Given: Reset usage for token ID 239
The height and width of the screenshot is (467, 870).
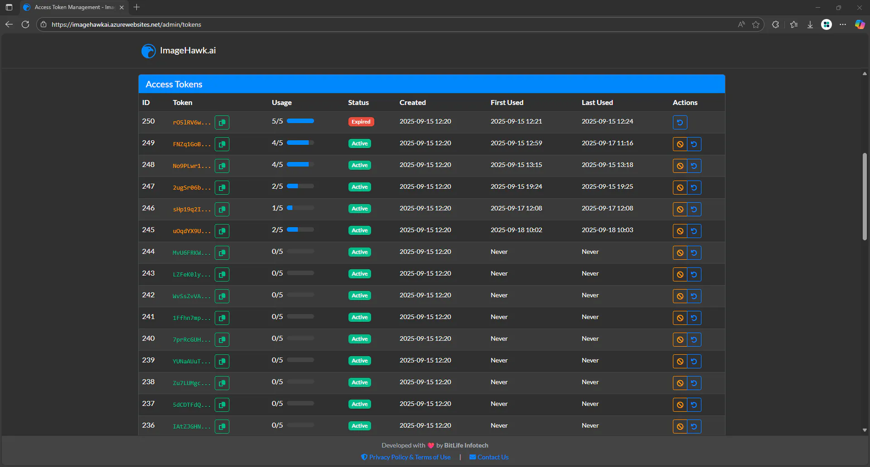Looking at the screenshot, I should coord(694,361).
